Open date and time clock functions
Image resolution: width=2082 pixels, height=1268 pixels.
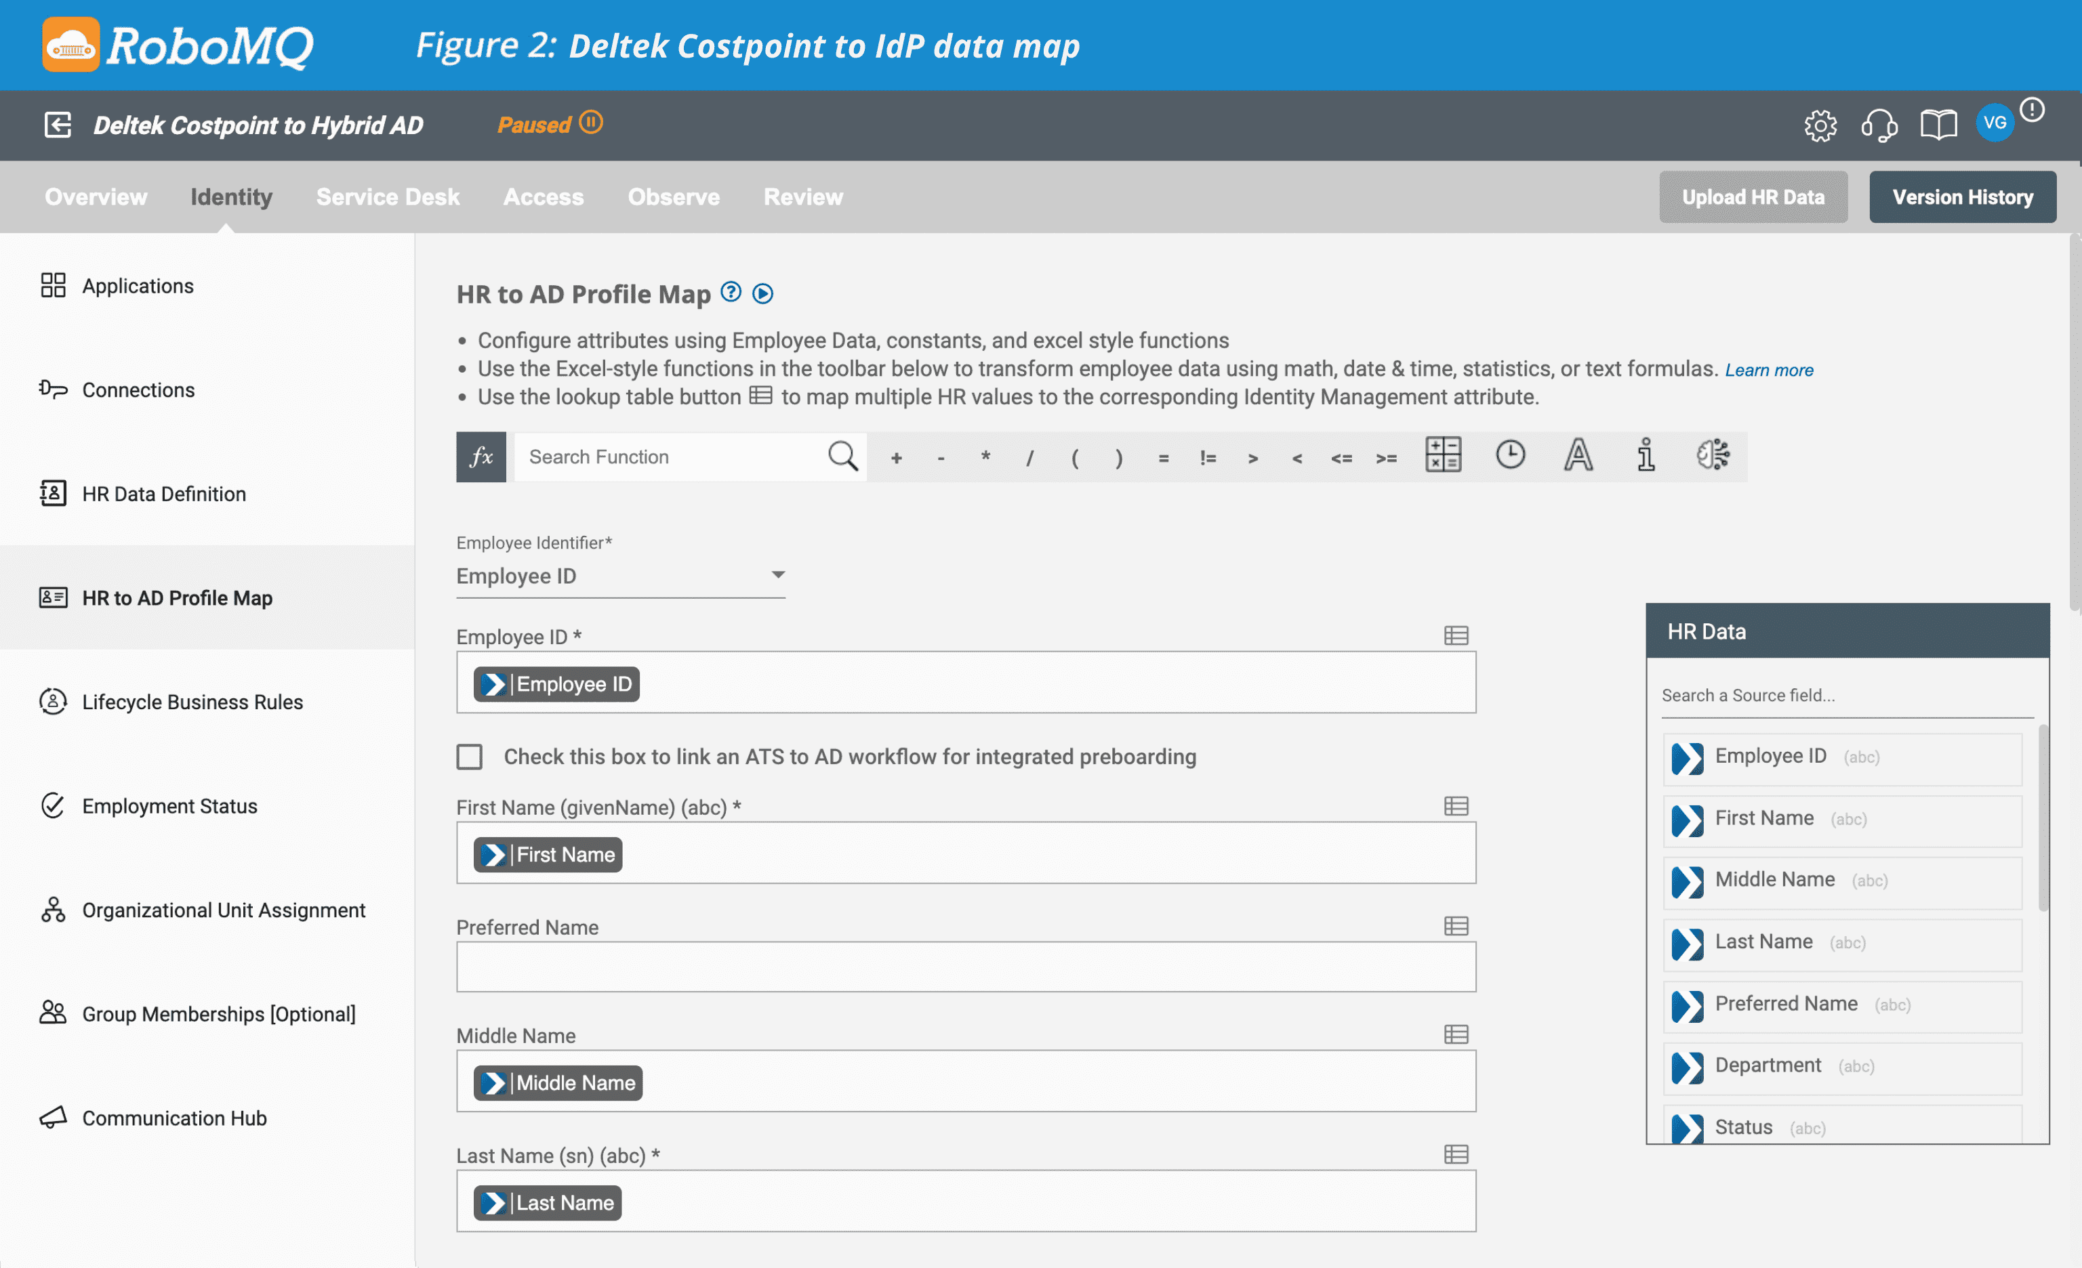tap(1510, 455)
